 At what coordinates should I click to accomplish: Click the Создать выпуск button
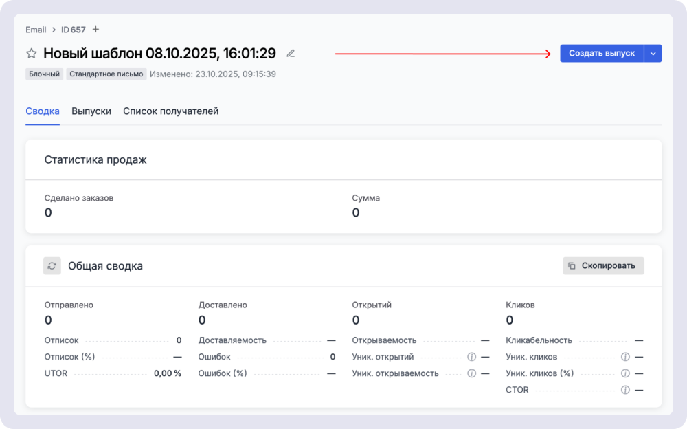click(601, 54)
